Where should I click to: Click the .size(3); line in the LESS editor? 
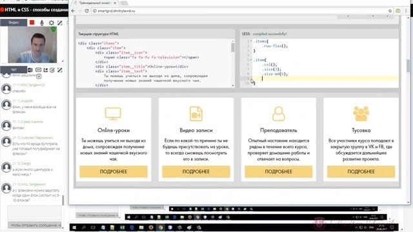tap(272, 69)
